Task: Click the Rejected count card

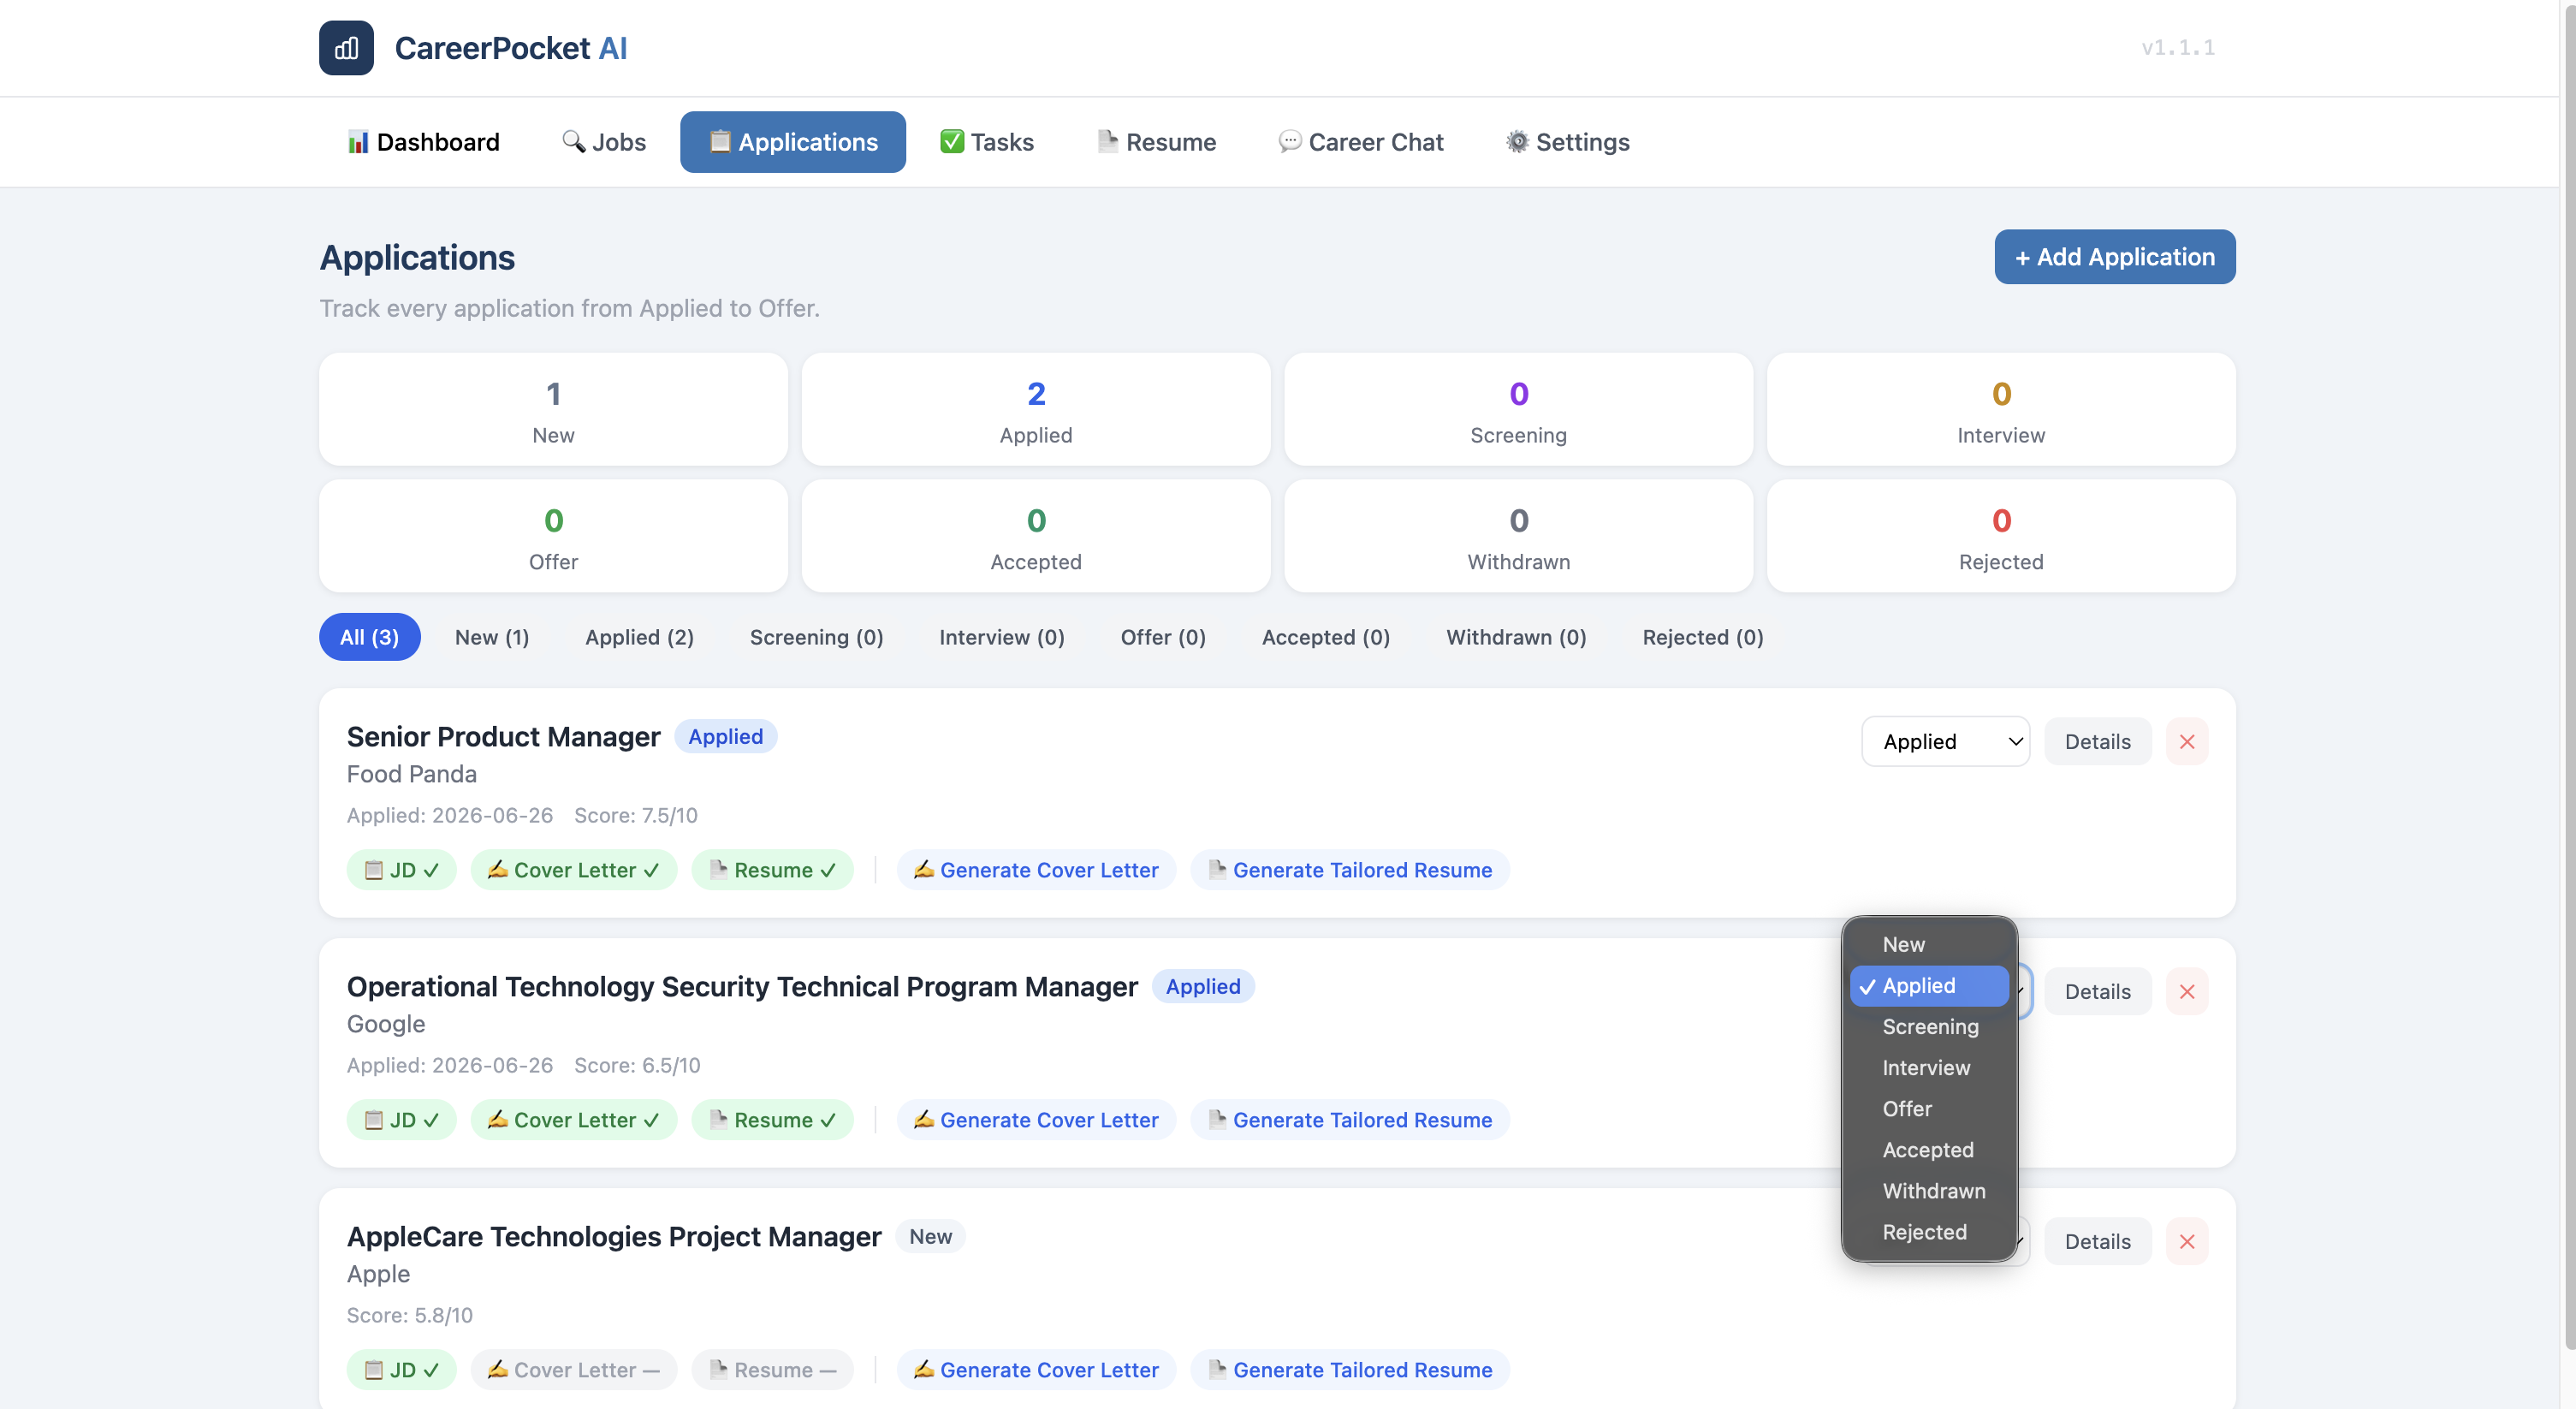Action: tap(2001, 536)
